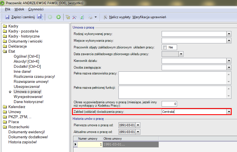This screenshot has height=152, width=237.
Task: Open Aktualna umowa o pracę od date dropdown
Action: [x=138, y=132]
